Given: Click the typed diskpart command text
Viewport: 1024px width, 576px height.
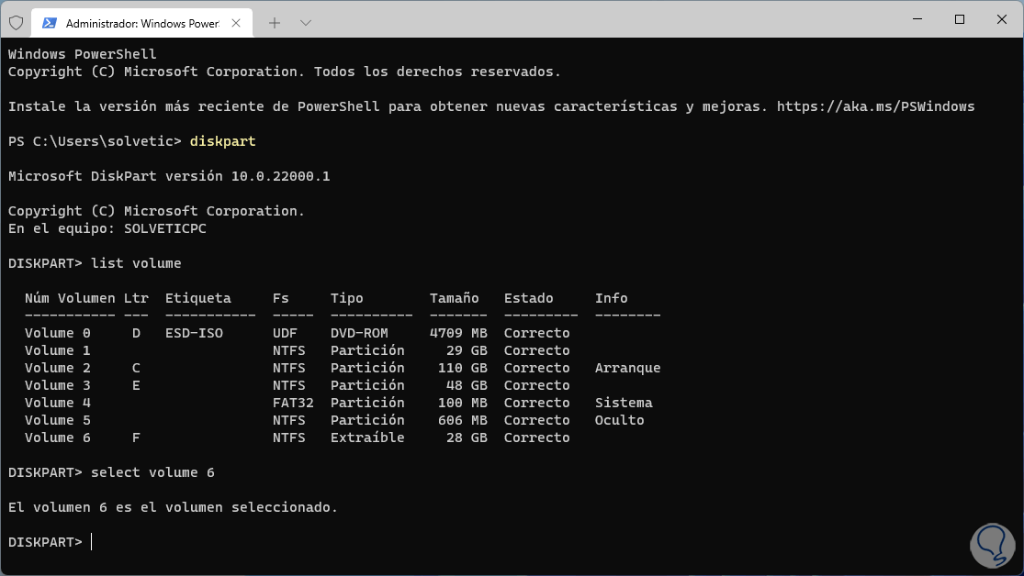Looking at the screenshot, I should pyautogui.click(x=222, y=141).
